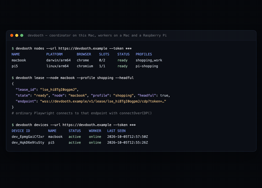The width and height of the screenshot is (262, 188).
Task: Click the 'shopping,work' profiles value
Action: point(149,60)
